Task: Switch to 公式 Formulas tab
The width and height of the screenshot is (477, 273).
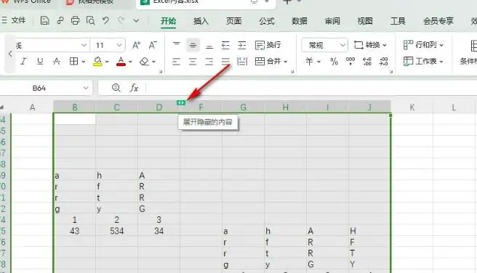Action: coord(267,21)
